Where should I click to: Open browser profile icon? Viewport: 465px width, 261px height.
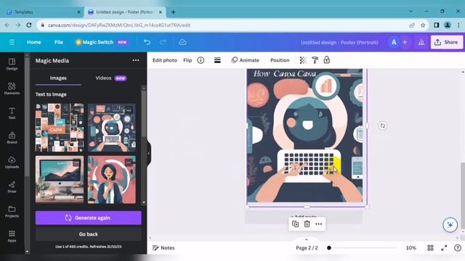[x=448, y=25]
